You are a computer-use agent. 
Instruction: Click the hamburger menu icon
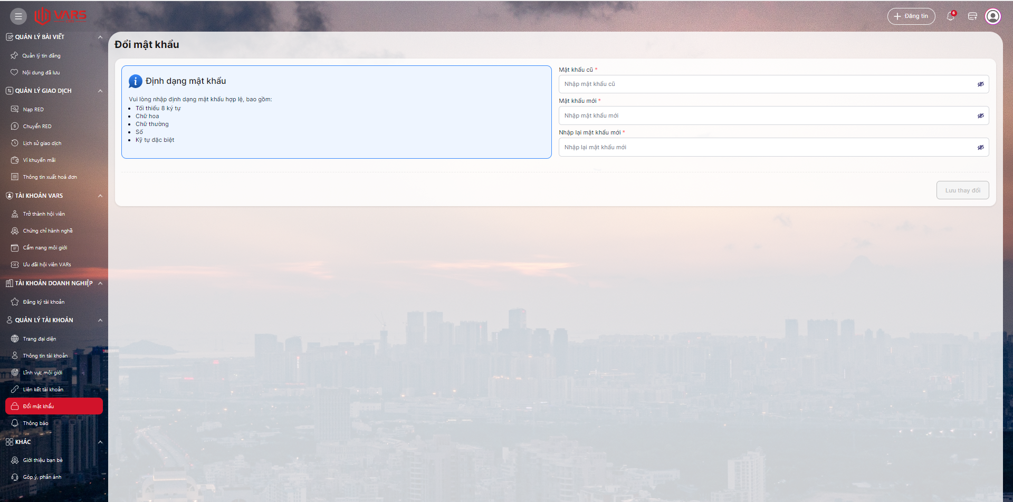(18, 16)
